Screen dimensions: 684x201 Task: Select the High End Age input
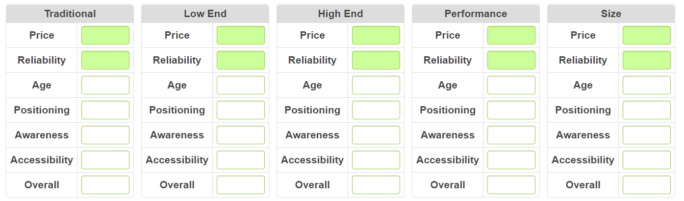(376, 85)
